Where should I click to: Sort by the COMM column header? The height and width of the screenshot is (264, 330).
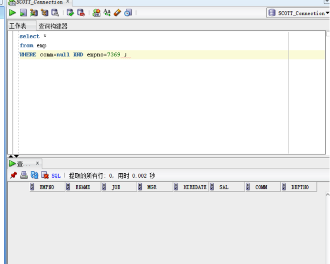coord(263,187)
